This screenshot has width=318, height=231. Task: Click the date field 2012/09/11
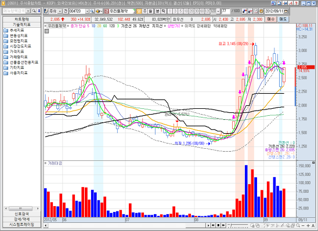pos(274,12)
